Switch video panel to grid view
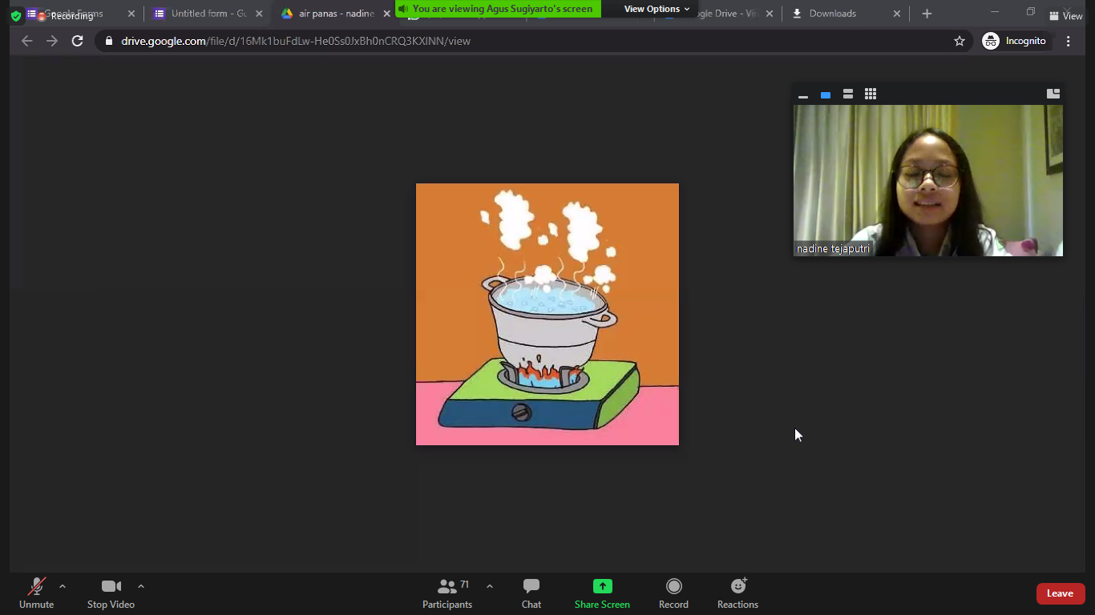The image size is (1095, 615). [871, 94]
